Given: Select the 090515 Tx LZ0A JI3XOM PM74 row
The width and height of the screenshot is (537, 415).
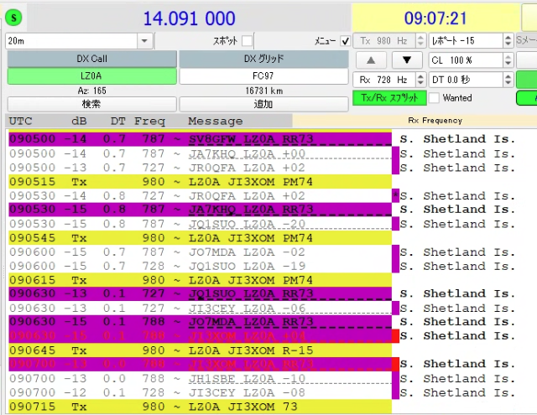Looking at the screenshot, I should [200, 182].
